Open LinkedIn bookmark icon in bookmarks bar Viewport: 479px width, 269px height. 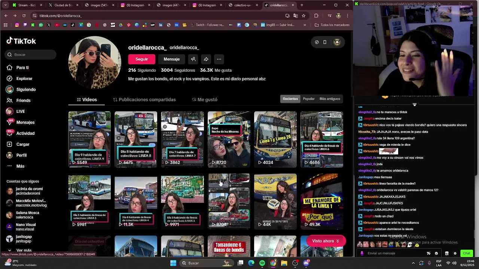coord(161,25)
